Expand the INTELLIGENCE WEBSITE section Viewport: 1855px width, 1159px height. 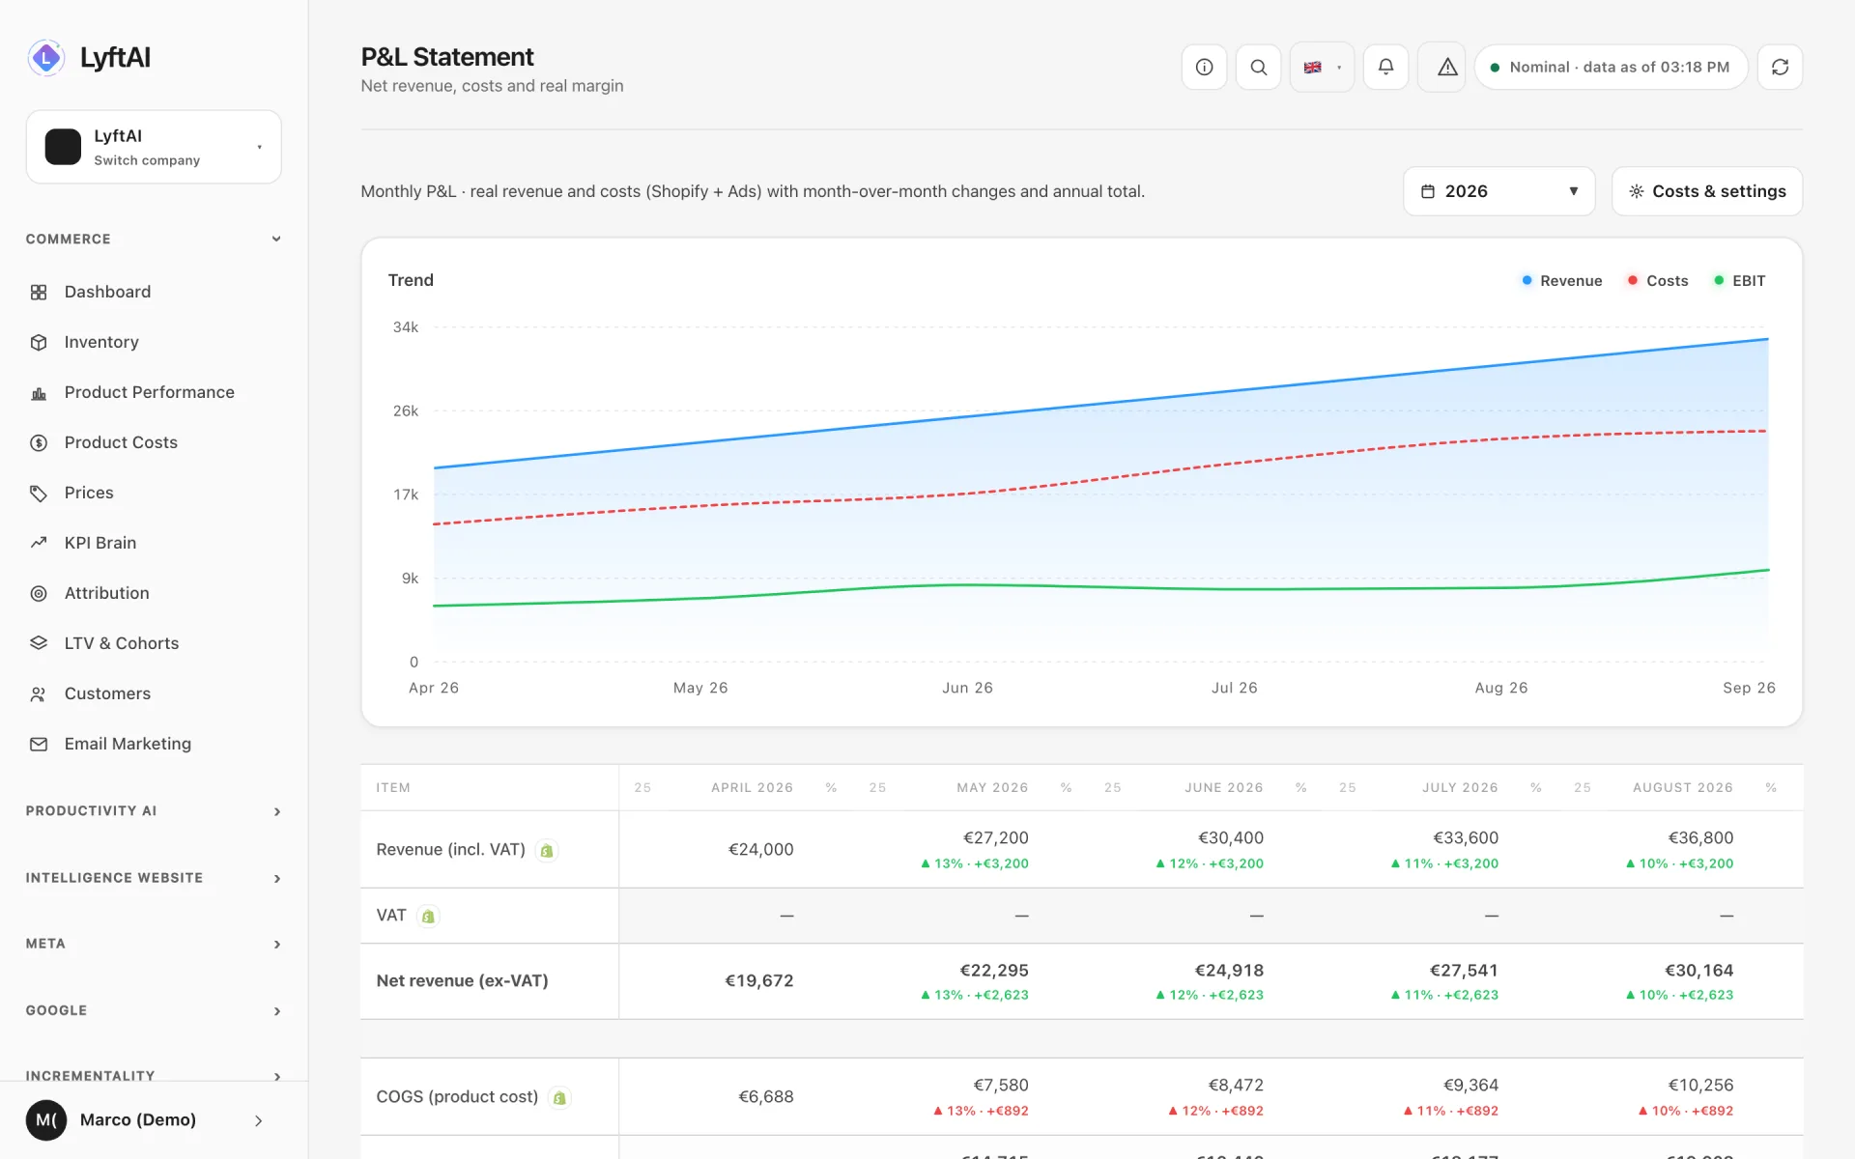tap(154, 878)
